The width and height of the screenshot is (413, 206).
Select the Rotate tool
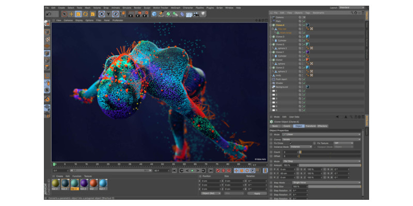click(x=85, y=14)
